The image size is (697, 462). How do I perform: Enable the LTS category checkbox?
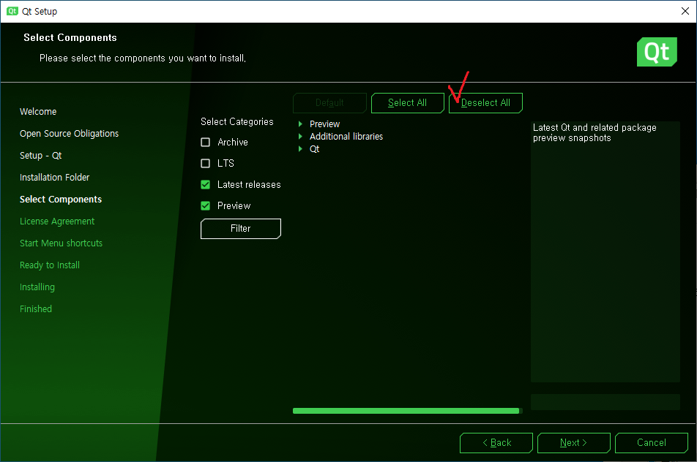point(206,164)
